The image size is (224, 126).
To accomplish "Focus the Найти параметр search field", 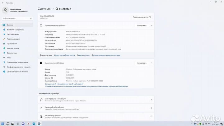I will [17, 18].
